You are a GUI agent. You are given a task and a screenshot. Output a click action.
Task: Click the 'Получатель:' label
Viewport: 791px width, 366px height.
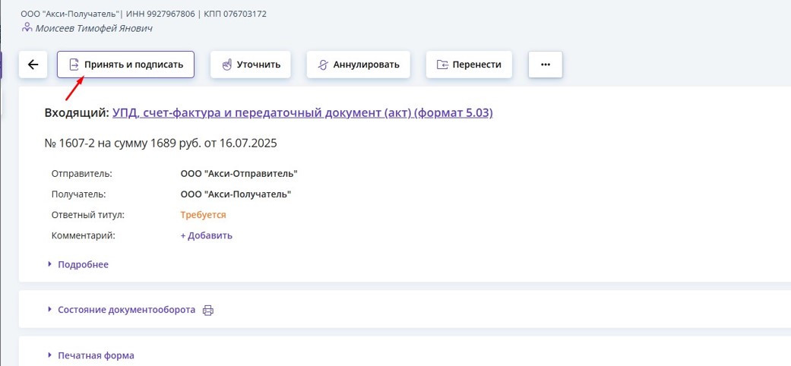coord(79,194)
